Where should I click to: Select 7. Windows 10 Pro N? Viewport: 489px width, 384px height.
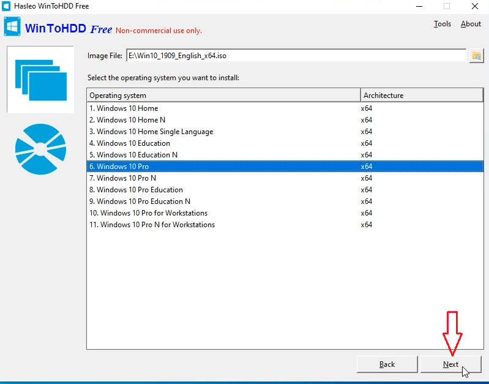(285, 178)
